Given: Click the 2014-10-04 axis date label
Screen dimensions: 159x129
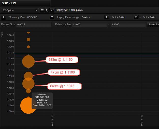Looking at the screenshot, I should [x=141, y=120].
